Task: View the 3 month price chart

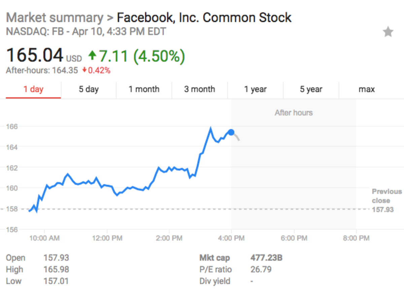Action: point(200,89)
